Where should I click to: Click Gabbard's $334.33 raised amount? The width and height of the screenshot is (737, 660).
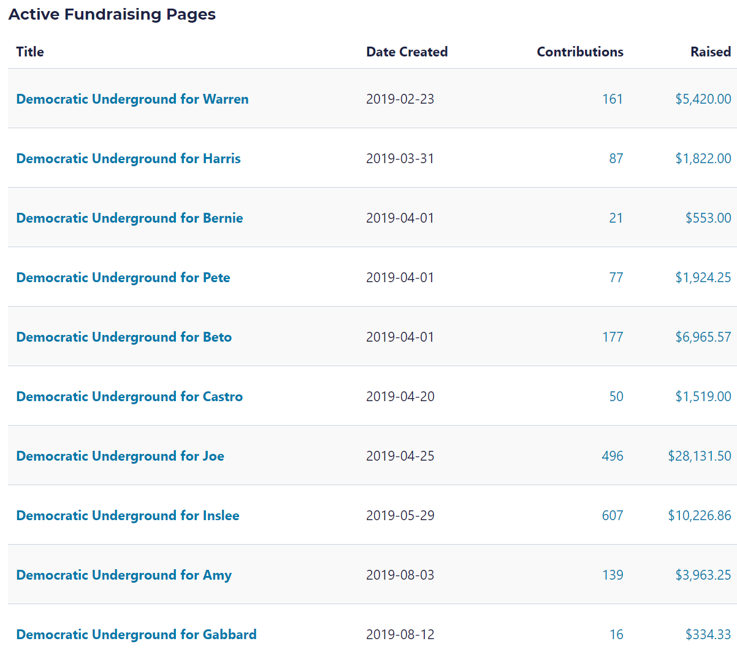pyautogui.click(x=708, y=635)
